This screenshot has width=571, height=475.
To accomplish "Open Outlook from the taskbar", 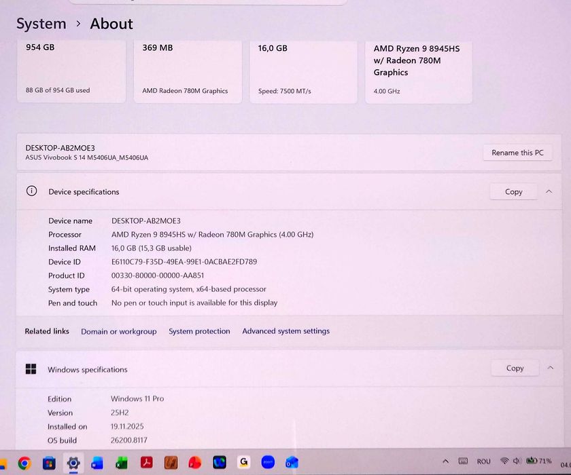I will 292,463.
